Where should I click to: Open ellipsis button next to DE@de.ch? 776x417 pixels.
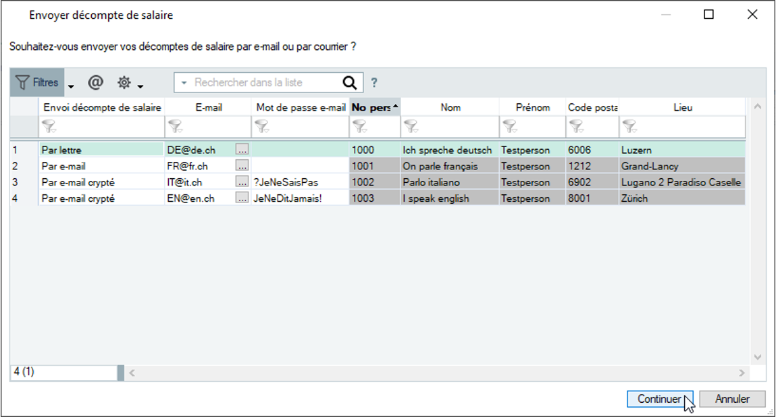[x=242, y=149]
